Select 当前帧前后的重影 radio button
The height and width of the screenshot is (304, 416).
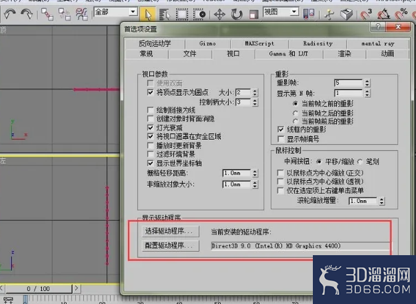click(295, 122)
